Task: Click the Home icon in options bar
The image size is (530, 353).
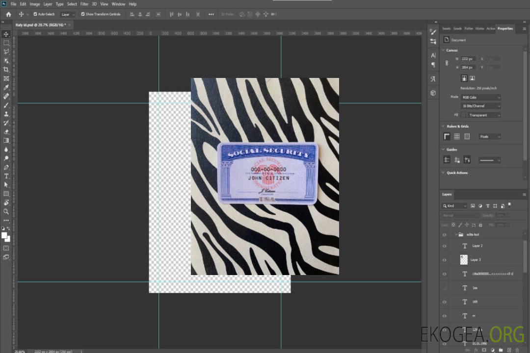Action: [8, 14]
